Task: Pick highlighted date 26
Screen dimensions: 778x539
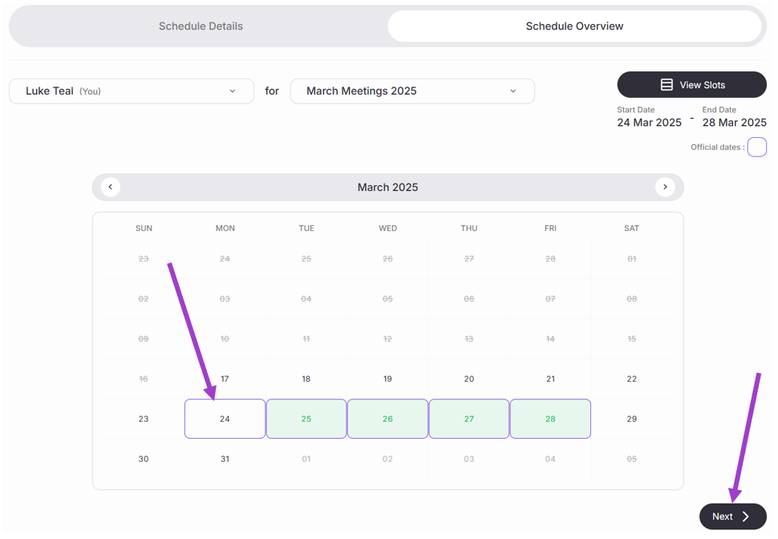Action: pyautogui.click(x=387, y=419)
